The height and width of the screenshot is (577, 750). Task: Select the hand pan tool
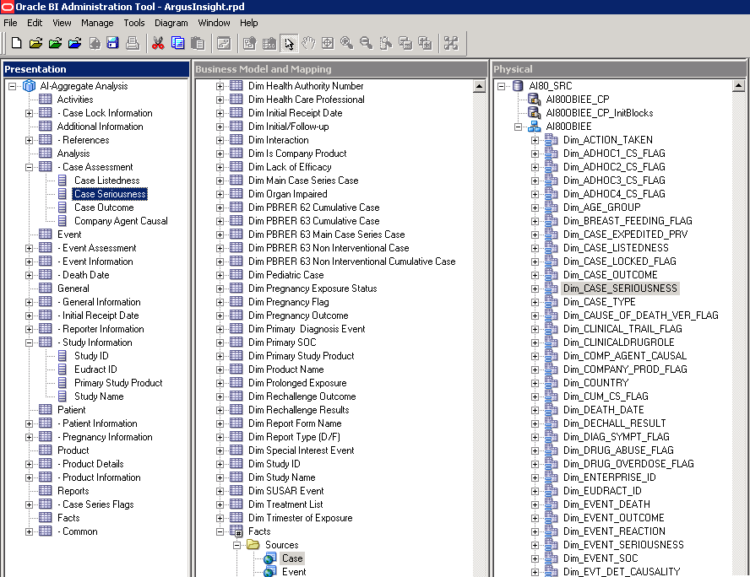click(308, 44)
